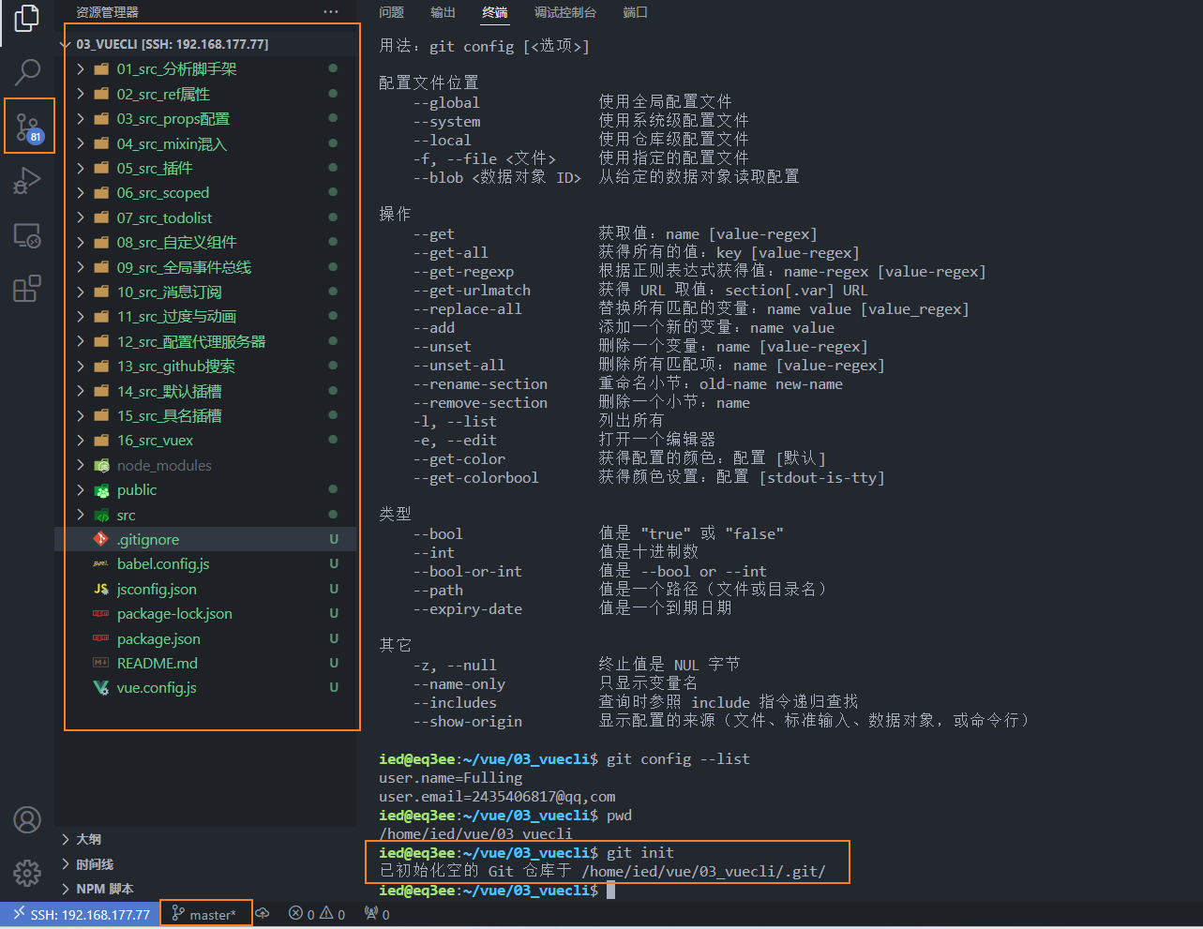Expand the NPM 脚本 section
This screenshot has height=929, width=1203.
click(x=205, y=889)
